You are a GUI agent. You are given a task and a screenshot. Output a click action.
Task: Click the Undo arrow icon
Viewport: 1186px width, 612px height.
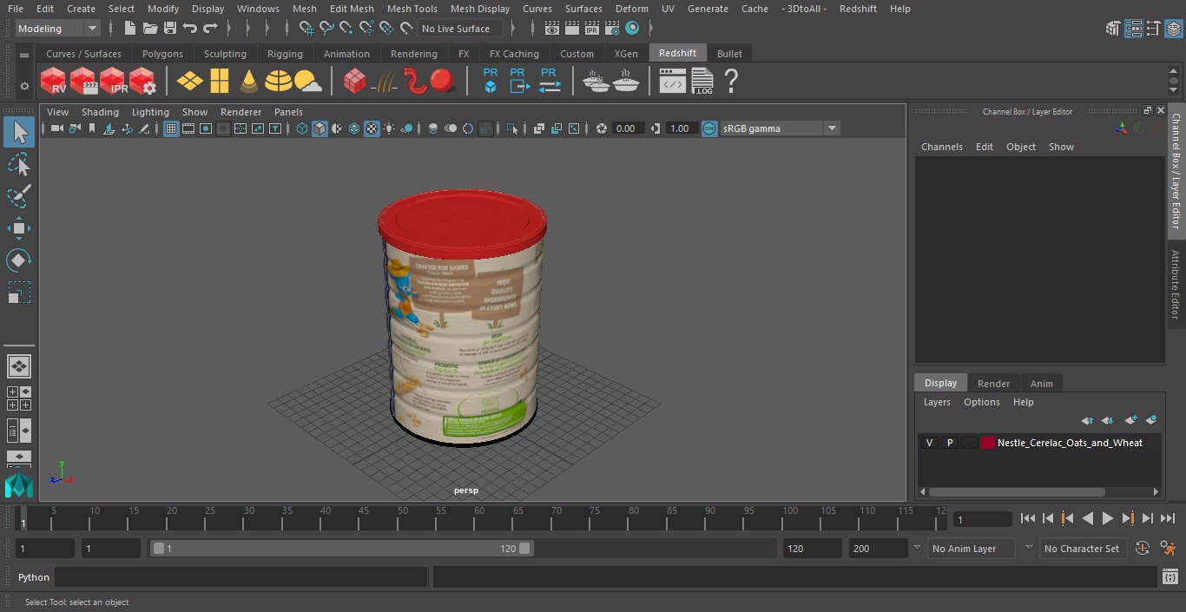(x=190, y=29)
